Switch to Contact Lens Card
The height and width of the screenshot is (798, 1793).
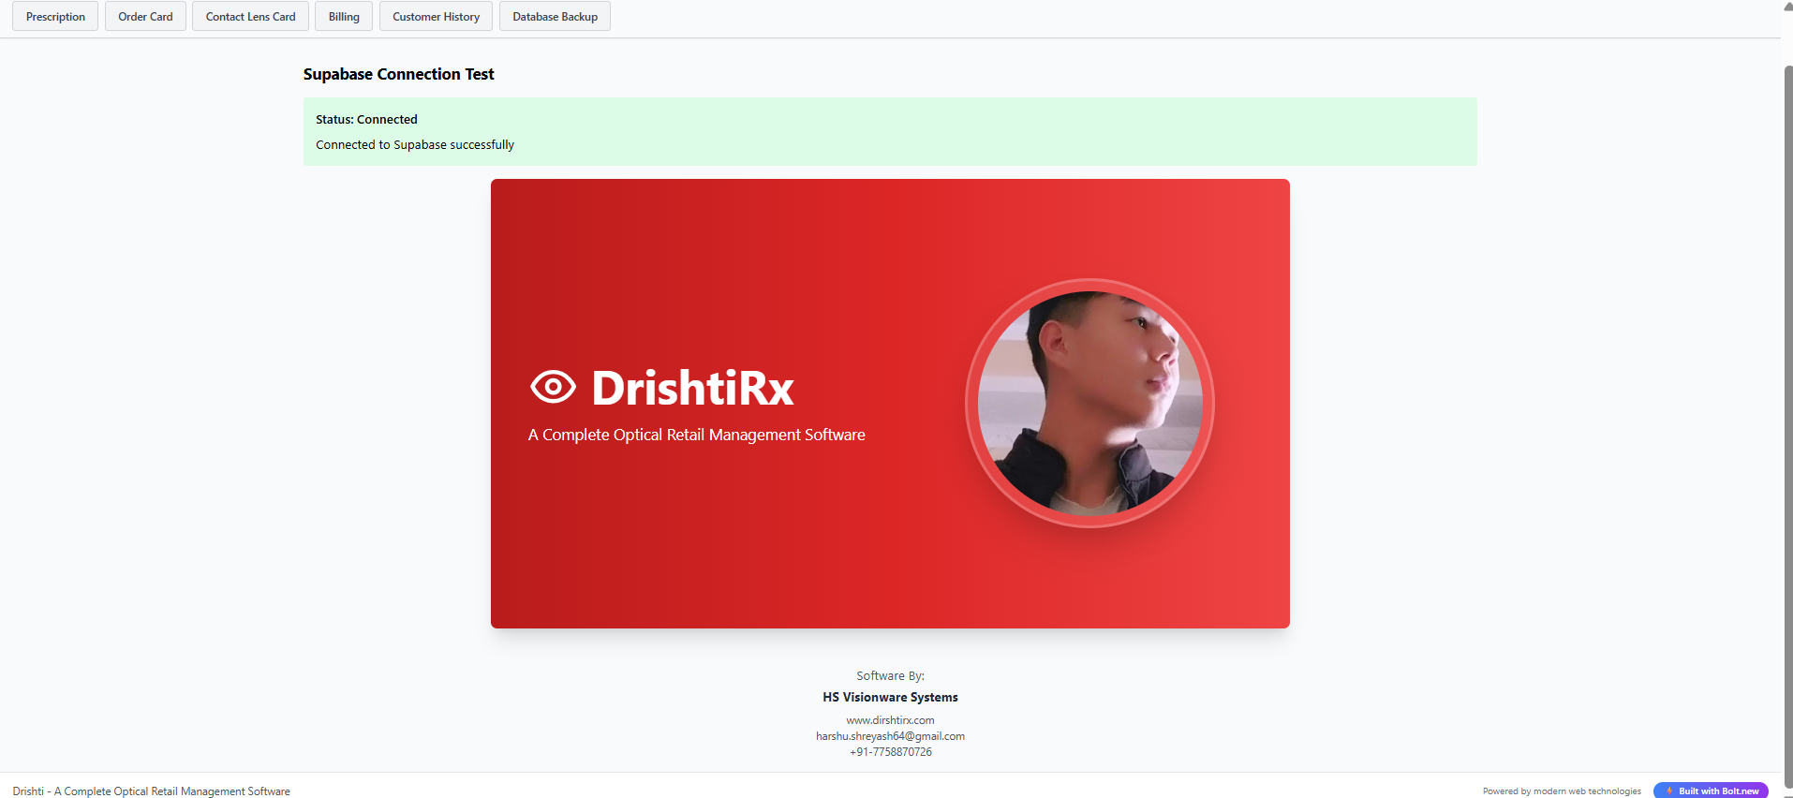pyautogui.click(x=250, y=17)
